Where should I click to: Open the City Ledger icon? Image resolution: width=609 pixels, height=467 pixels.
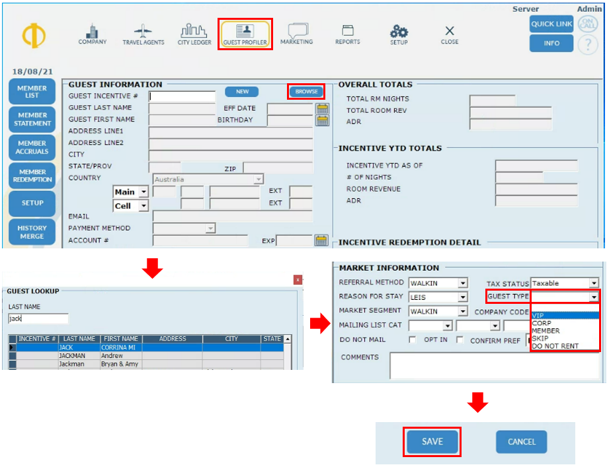[194, 34]
